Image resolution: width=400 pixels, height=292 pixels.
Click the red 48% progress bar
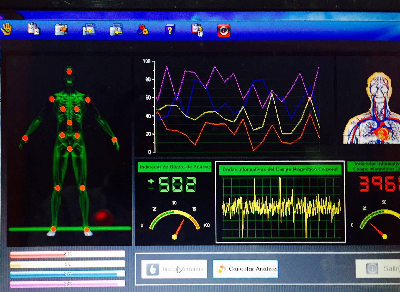(67, 254)
